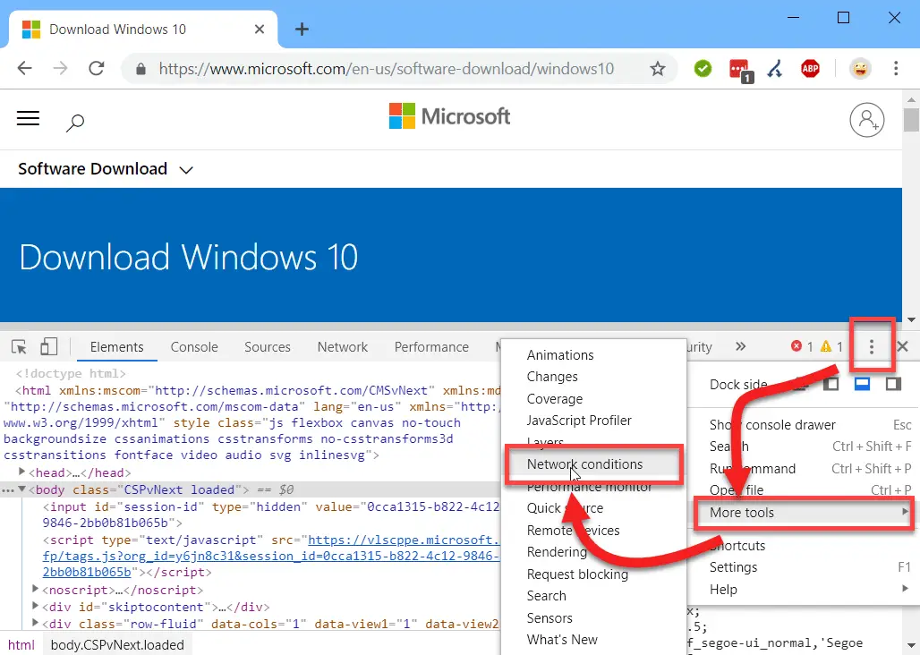The width and height of the screenshot is (920, 655).
Task: Click the DevTools warning count indicator
Action: pos(831,346)
